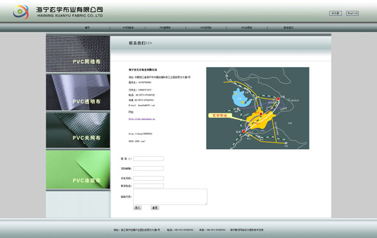Image resolution: width=377 pixels, height=238 pixels.
Task: Click the location map with 玄宇布业 label
Action: pyautogui.click(x=257, y=108)
